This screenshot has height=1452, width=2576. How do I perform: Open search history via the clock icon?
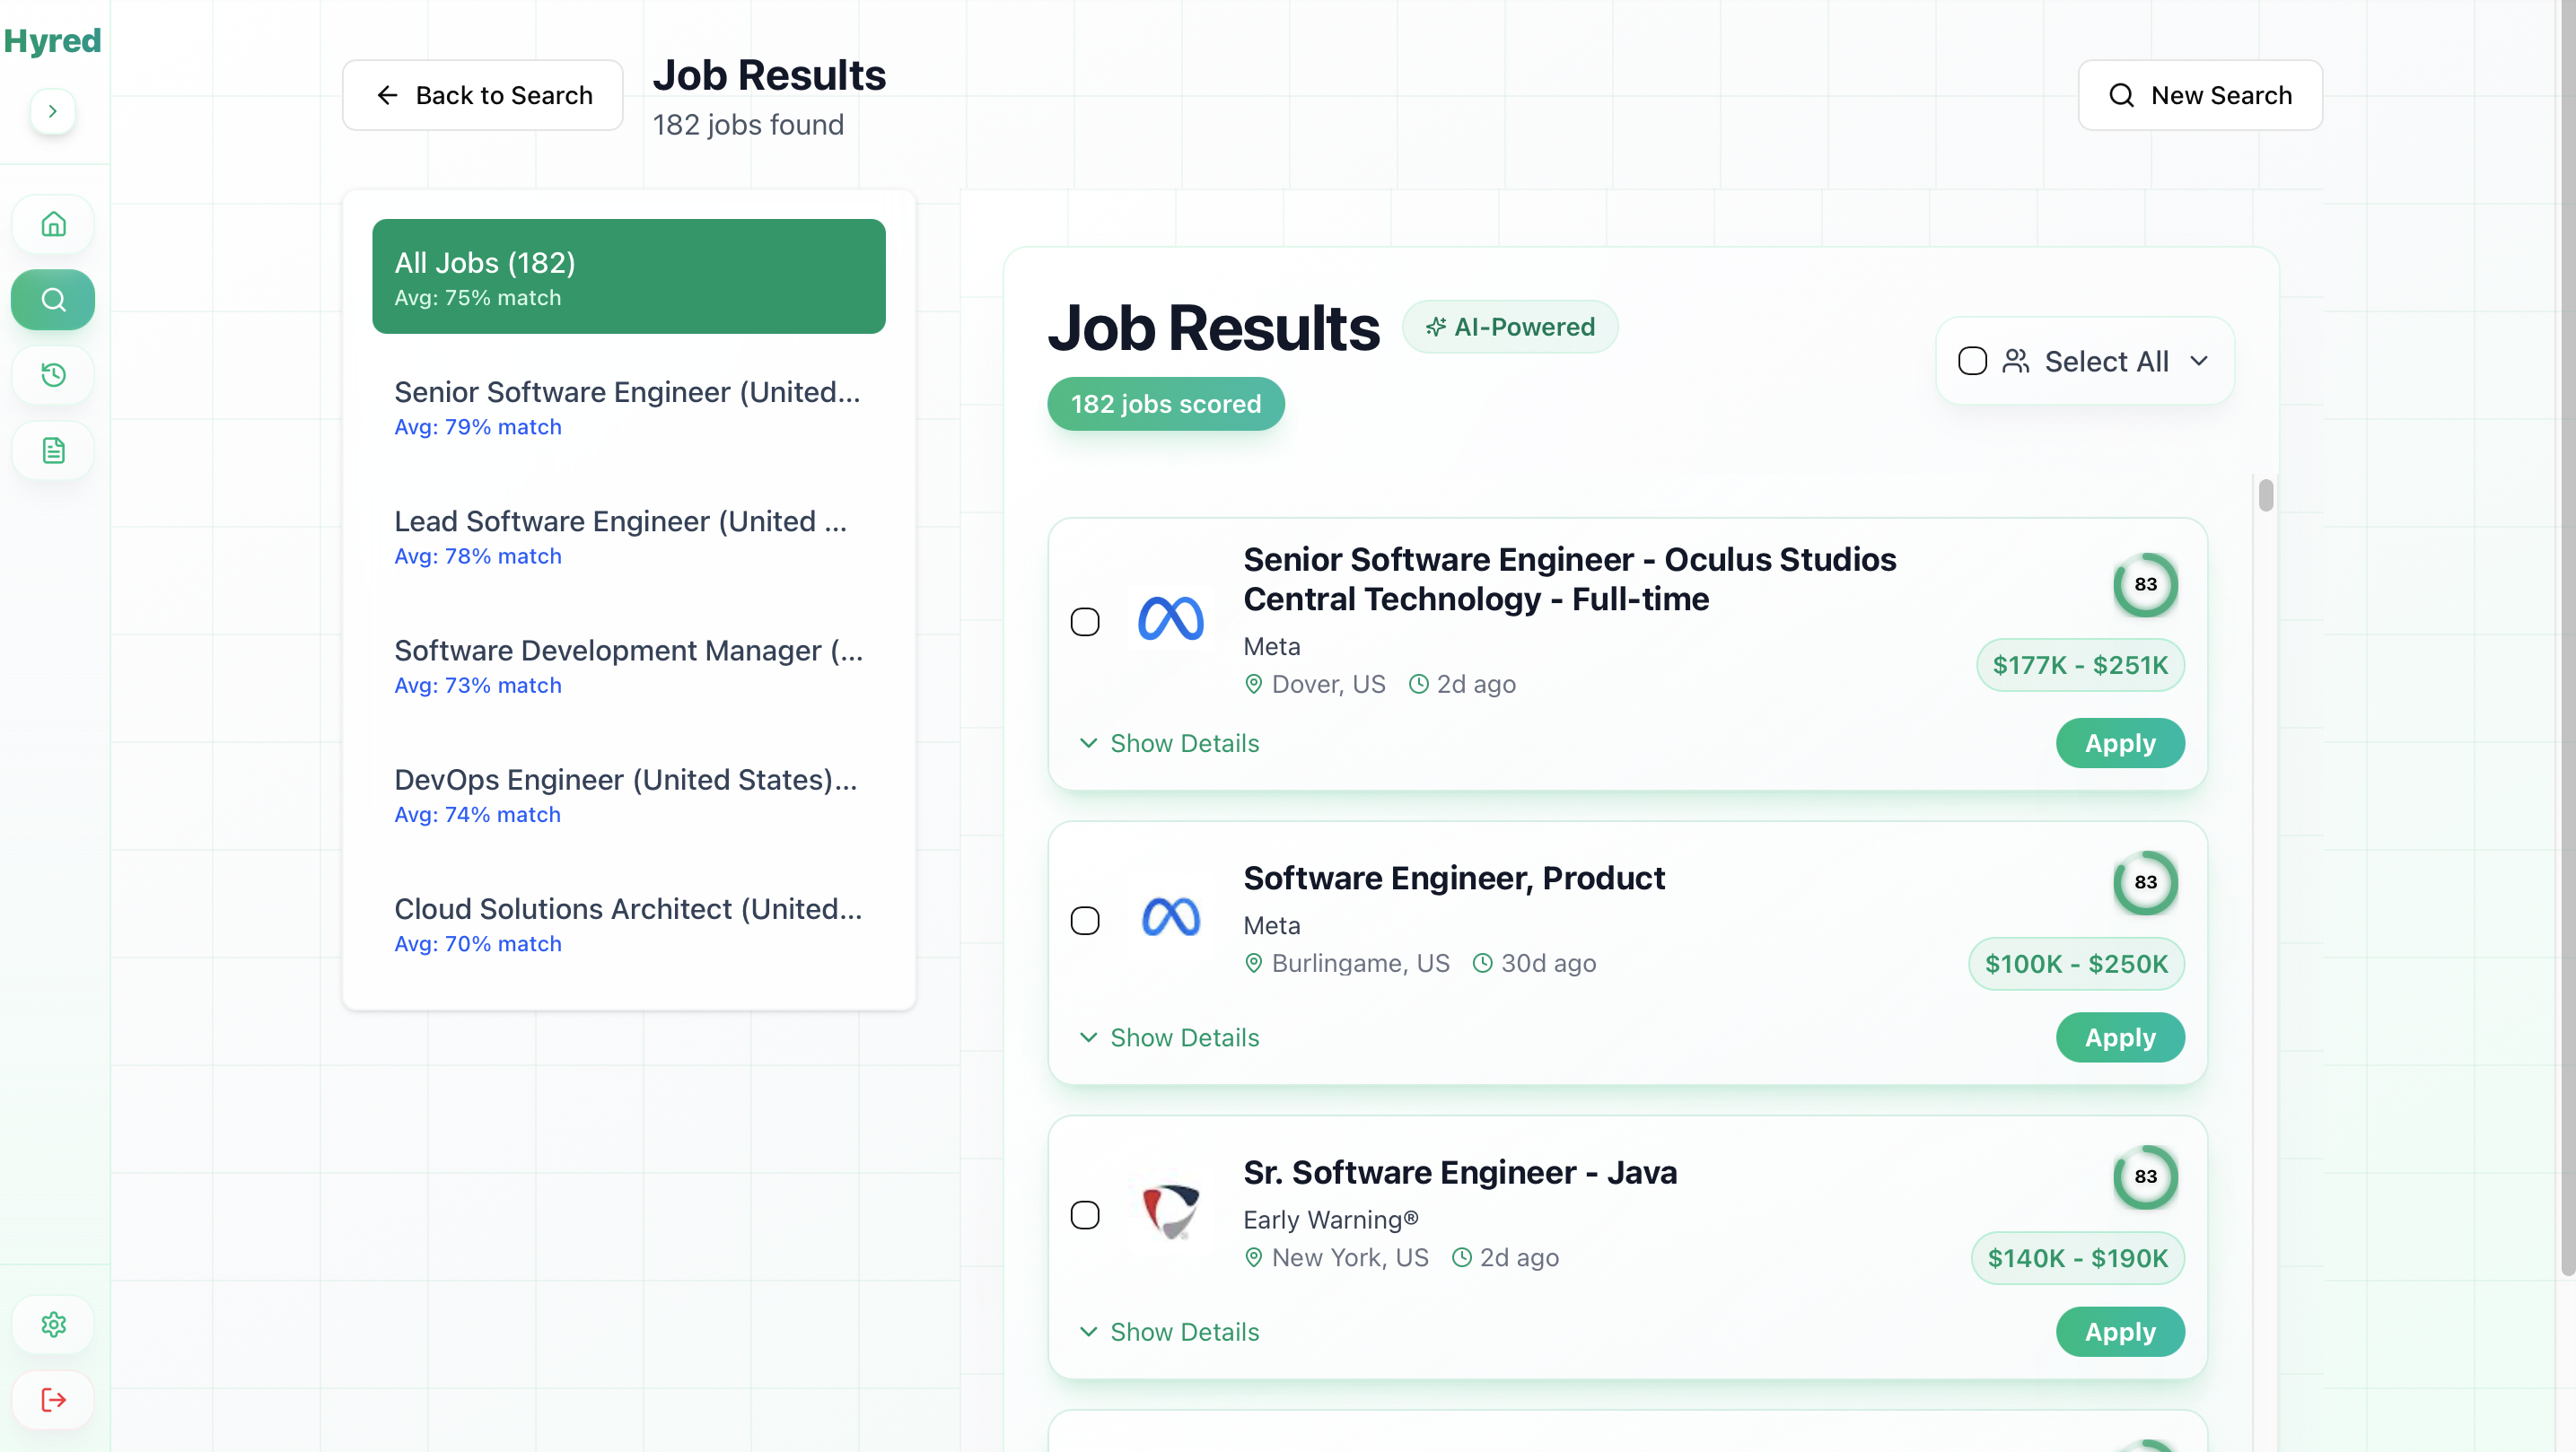coord(52,375)
